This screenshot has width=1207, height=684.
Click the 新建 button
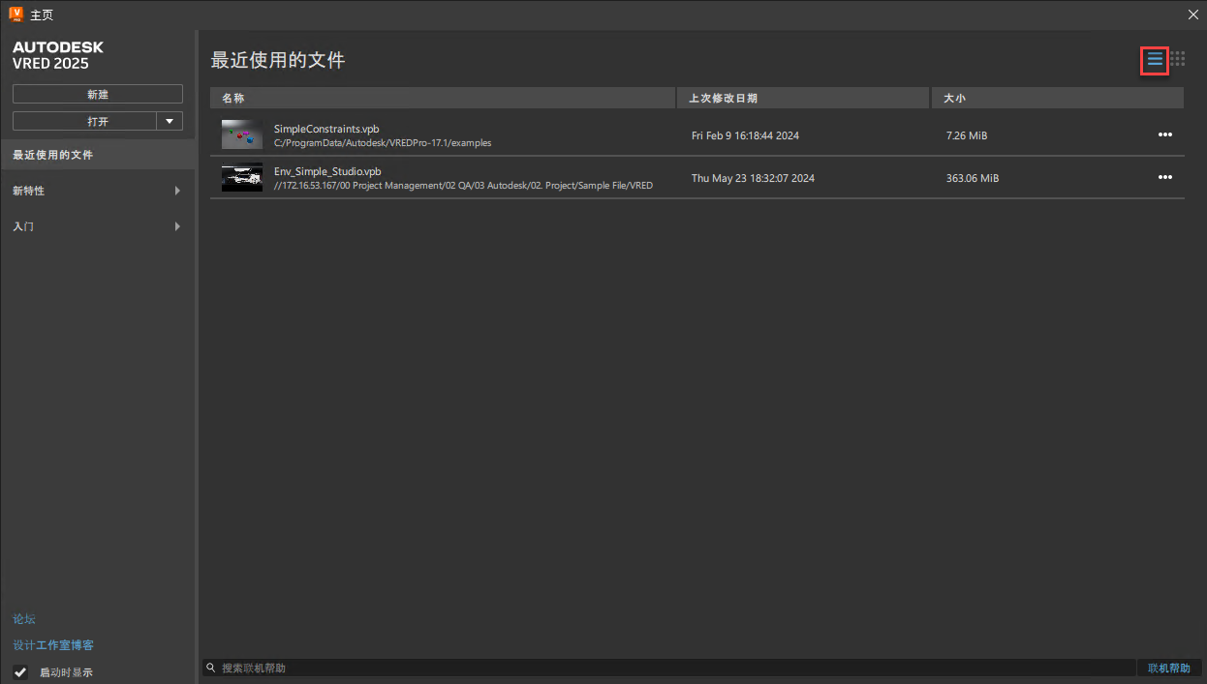tap(98, 94)
